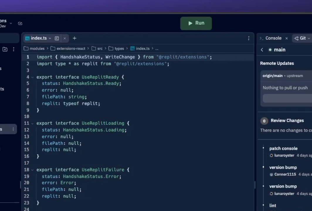Click Conner1115 avatar icon
This screenshot has width=312, height=211.
click(271, 174)
